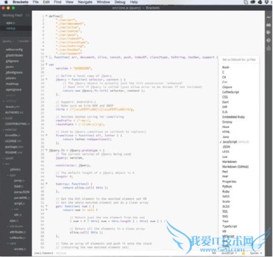
Task: Open the master branch dropdown
Action: 25,41
